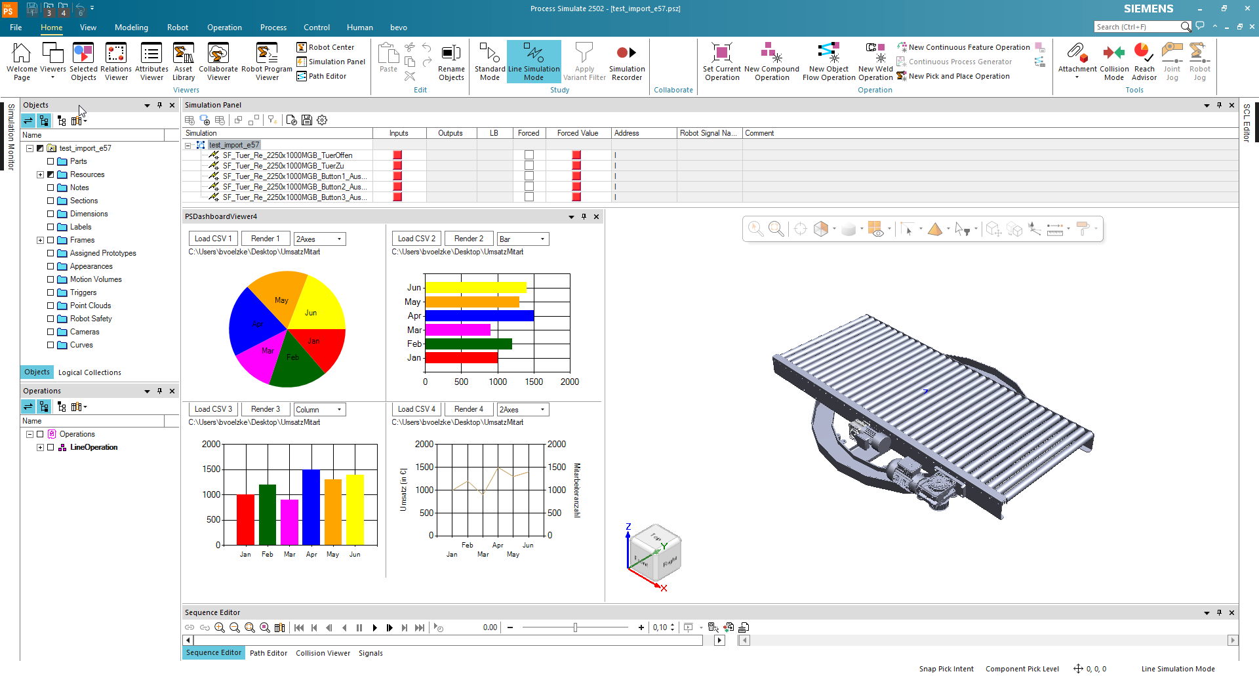Click red forced value for Button1 signal
The height and width of the screenshot is (676, 1259).
coord(576,176)
